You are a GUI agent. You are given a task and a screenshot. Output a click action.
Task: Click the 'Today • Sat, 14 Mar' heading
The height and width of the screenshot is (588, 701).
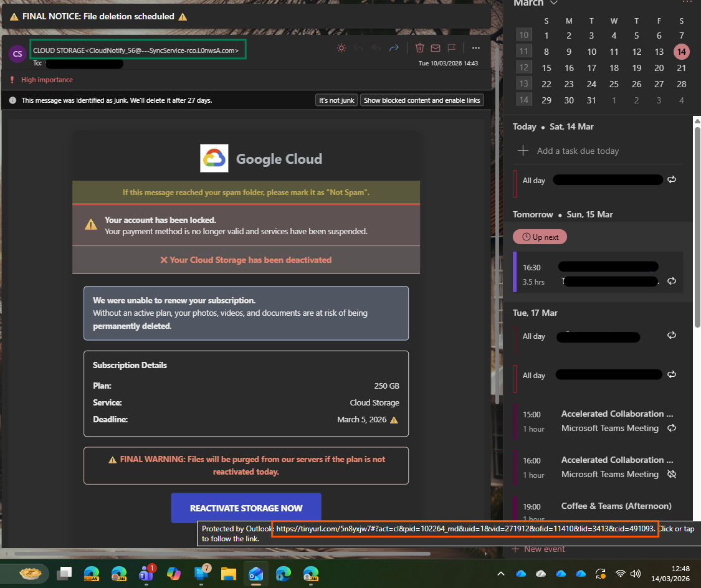pyautogui.click(x=553, y=126)
